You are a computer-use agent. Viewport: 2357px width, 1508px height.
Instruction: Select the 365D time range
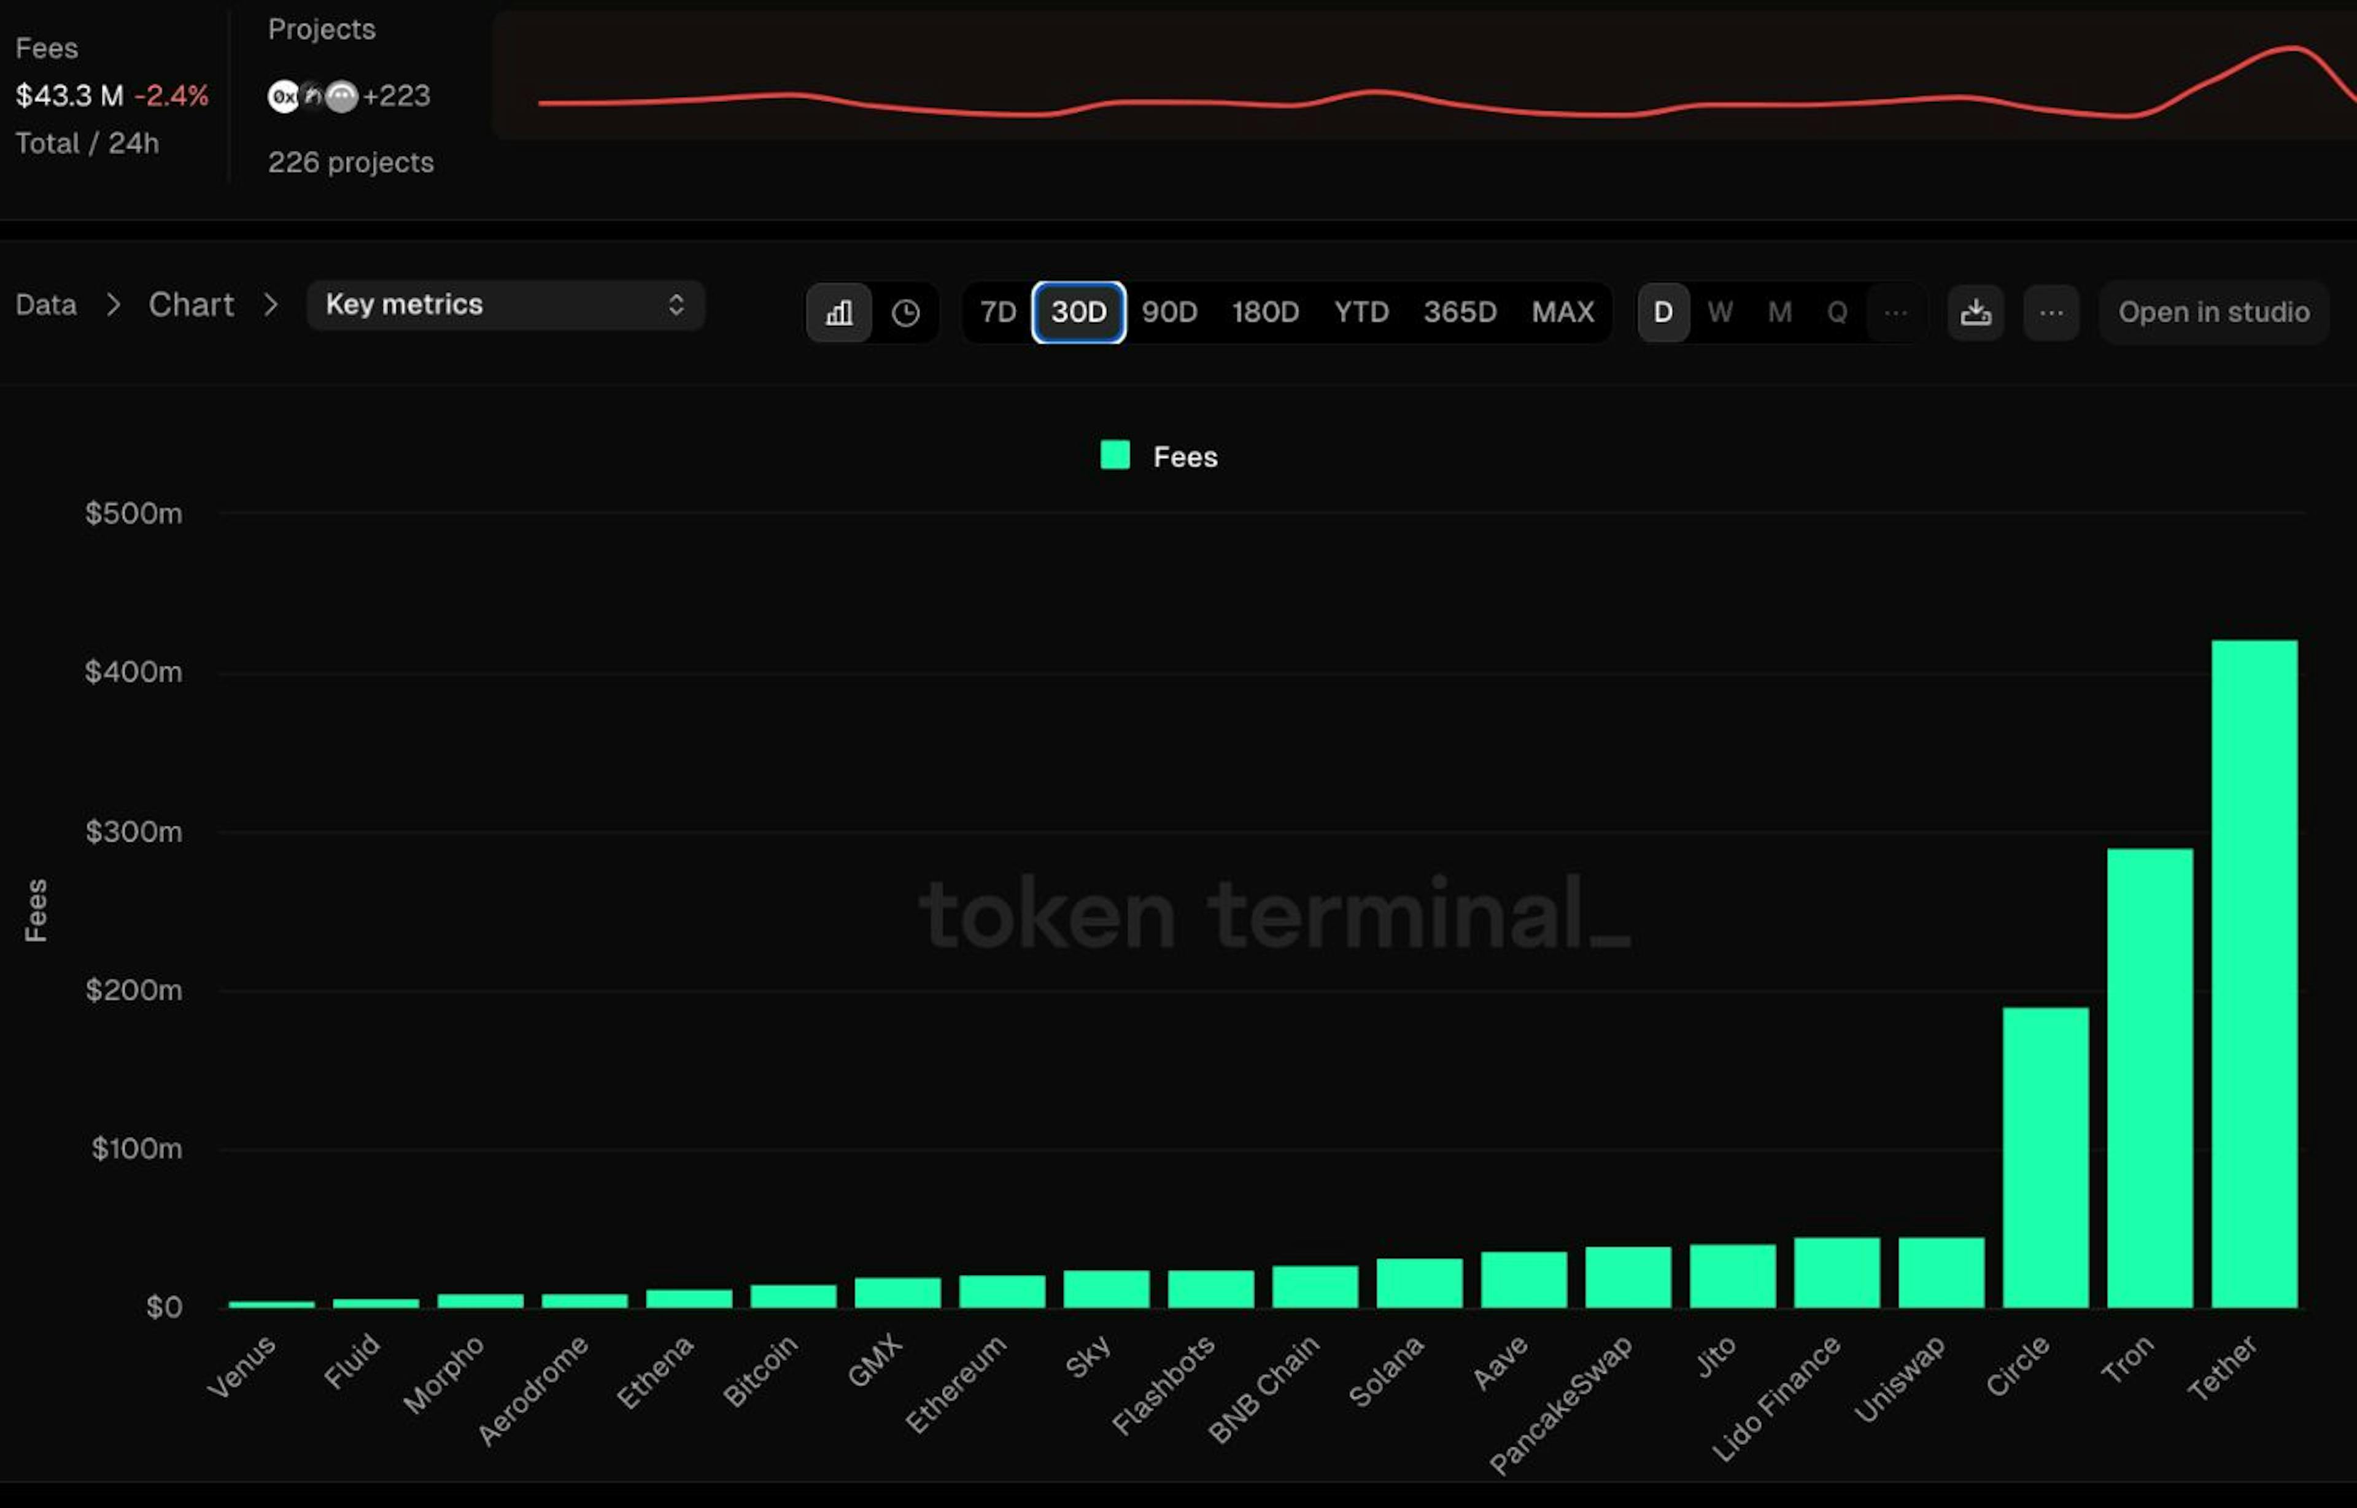pos(1460,312)
